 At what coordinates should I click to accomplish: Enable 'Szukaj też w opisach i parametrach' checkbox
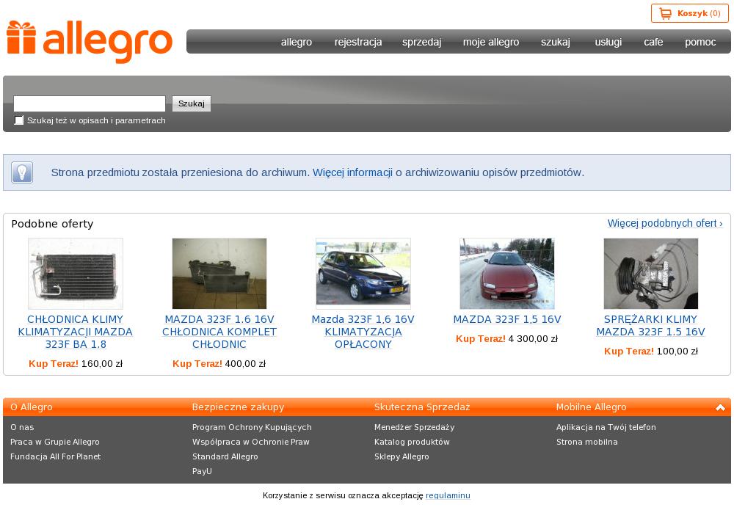click(x=19, y=120)
